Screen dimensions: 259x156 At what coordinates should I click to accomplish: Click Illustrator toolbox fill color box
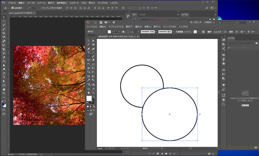click(89, 98)
